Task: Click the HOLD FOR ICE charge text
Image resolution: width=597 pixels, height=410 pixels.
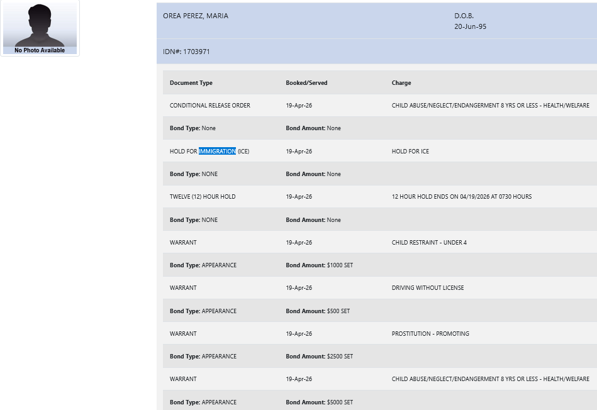Action: [410, 152]
